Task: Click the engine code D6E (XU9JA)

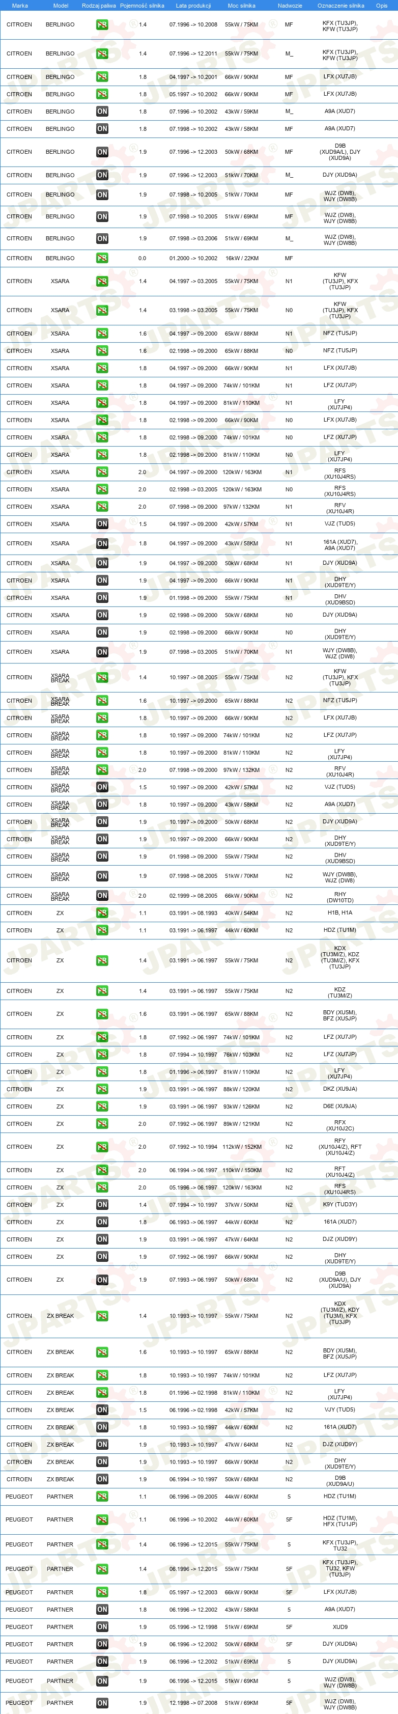Action: [x=340, y=1106]
